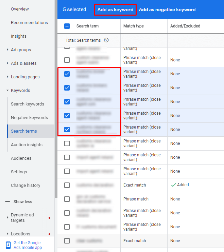Image resolution: width=224 pixels, height=252 pixels.
Task: Go to Audiences
Action: coord(21,158)
